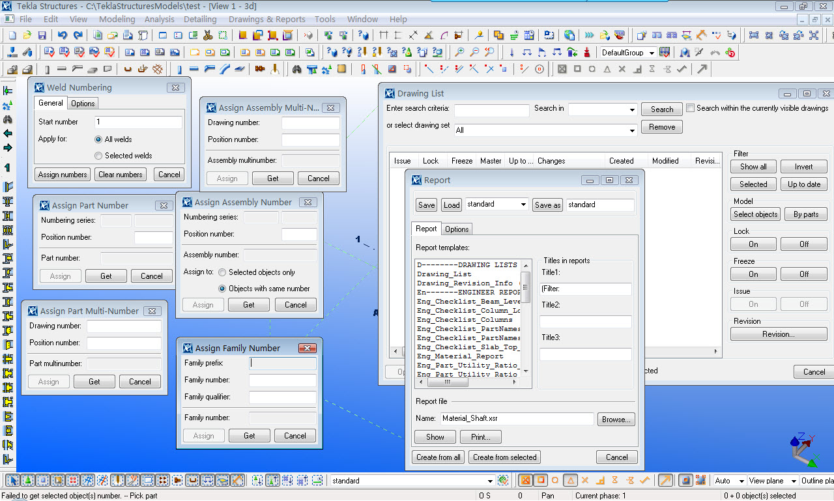Select the Eng_Checklist_Columns report template
Viewport: 834px width, 501px height.
point(465,320)
